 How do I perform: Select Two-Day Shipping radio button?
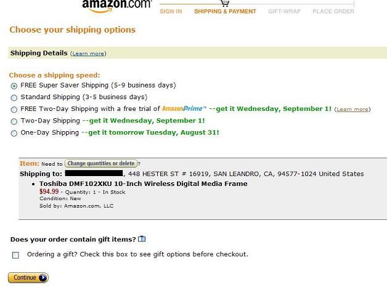click(14, 121)
